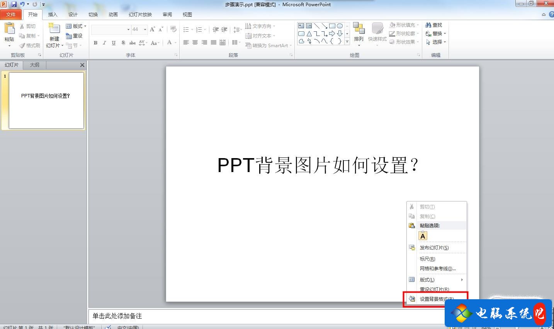554x329 pixels.
Task: Toggle strikethrough text
Action: click(132, 43)
